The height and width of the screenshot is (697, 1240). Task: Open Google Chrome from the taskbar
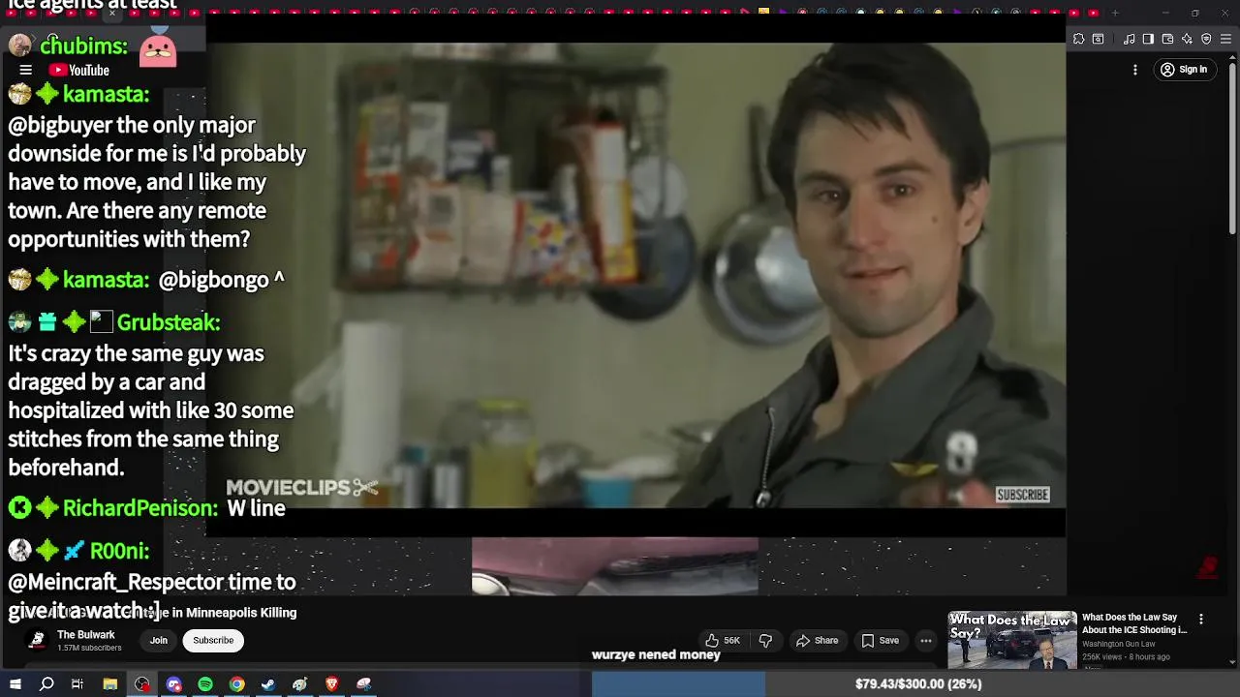coord(236,684)
